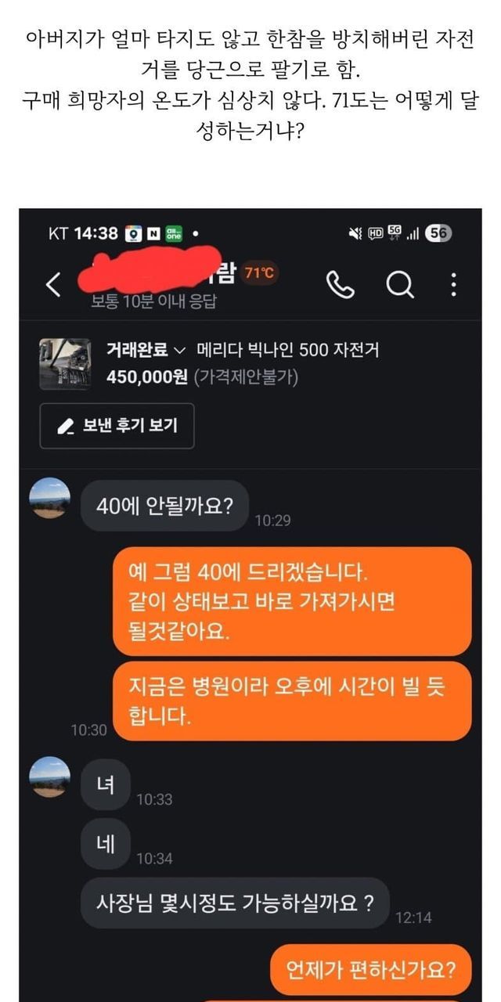Start a phone call with the buyer
Viewport: 501px width, 1002px height.
point(340,285)
